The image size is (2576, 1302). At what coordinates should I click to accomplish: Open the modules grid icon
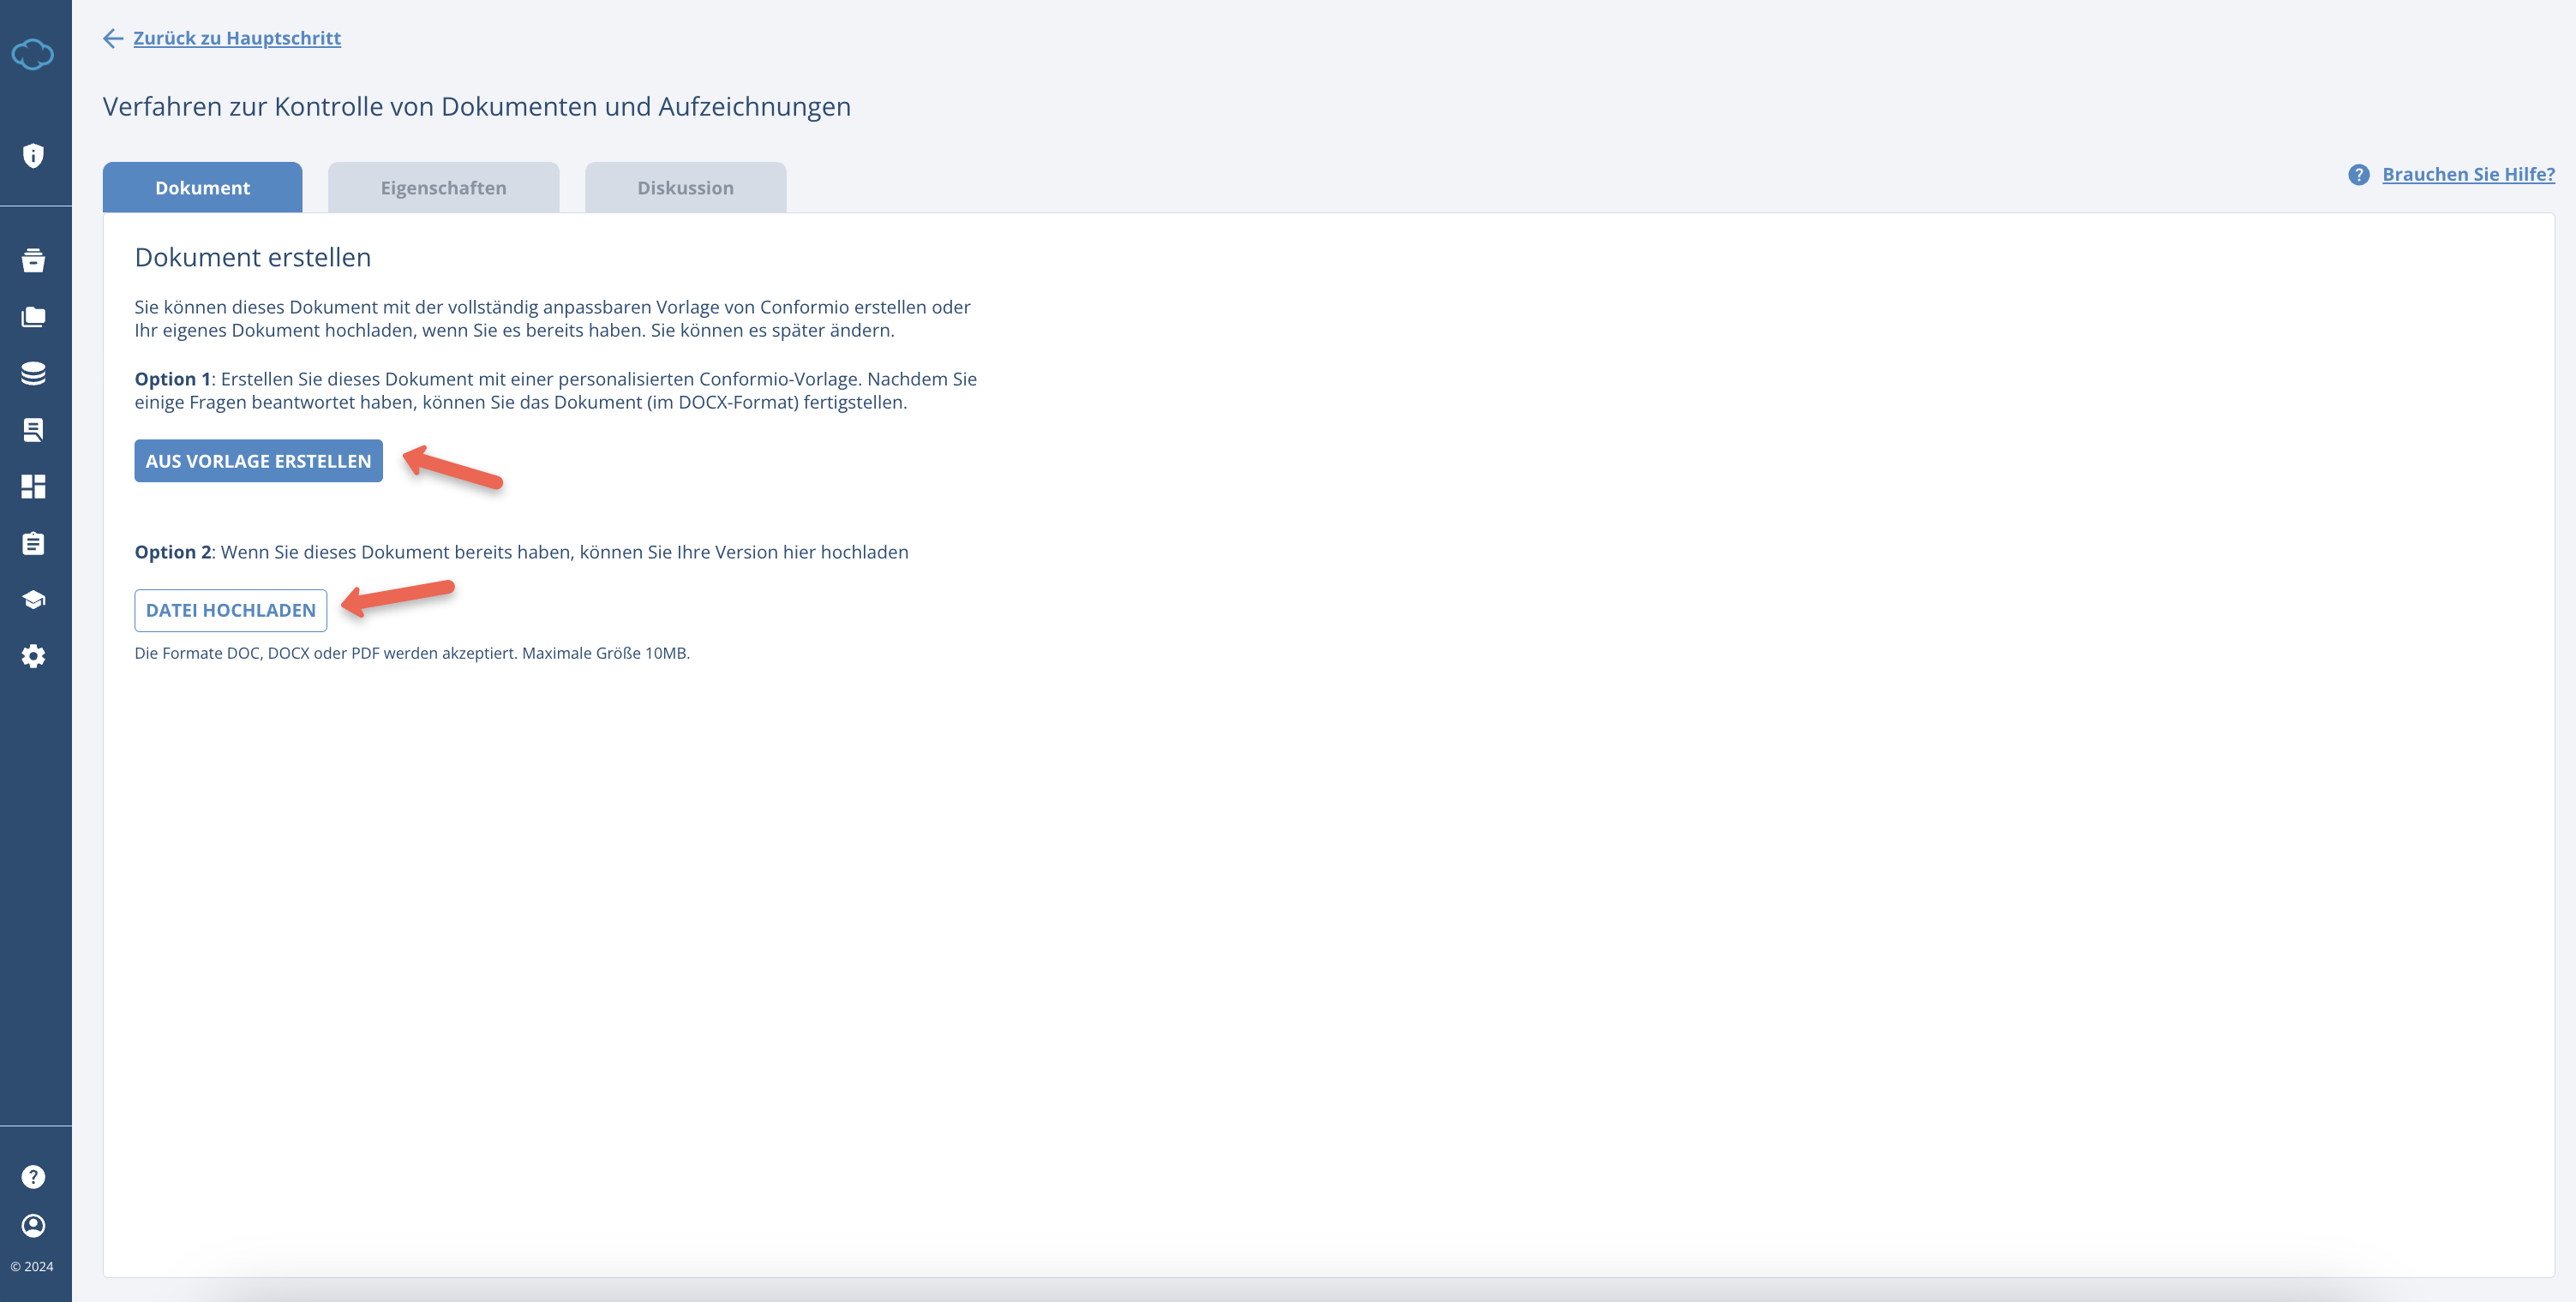[33, 487]
